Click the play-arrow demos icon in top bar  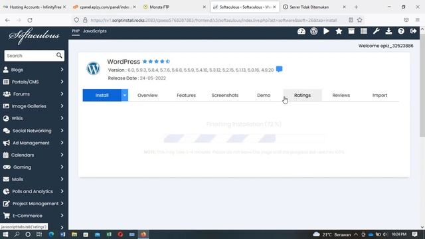pyautogui.click(x=326, y=31)
